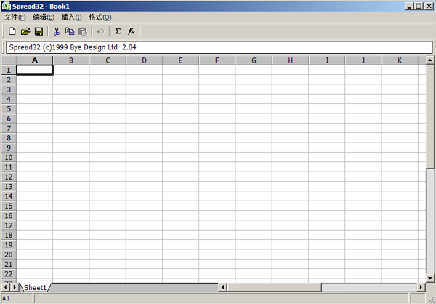
Task: Create a new blank spreadsheet
Action: point(12,31)
